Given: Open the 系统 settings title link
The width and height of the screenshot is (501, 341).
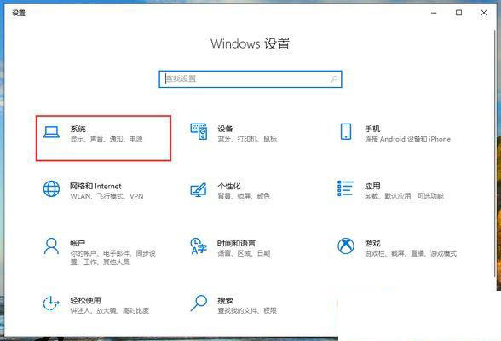Looking at the screenshot, I should tap(78, 129).
